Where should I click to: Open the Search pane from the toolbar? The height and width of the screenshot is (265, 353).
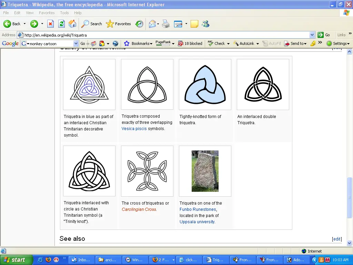[x=91, y=24]
